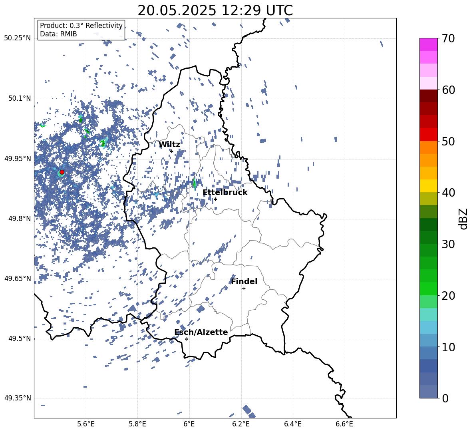473x432 pixels.
Task: Click the 6°E longitude label
Action: coord(189,424)
